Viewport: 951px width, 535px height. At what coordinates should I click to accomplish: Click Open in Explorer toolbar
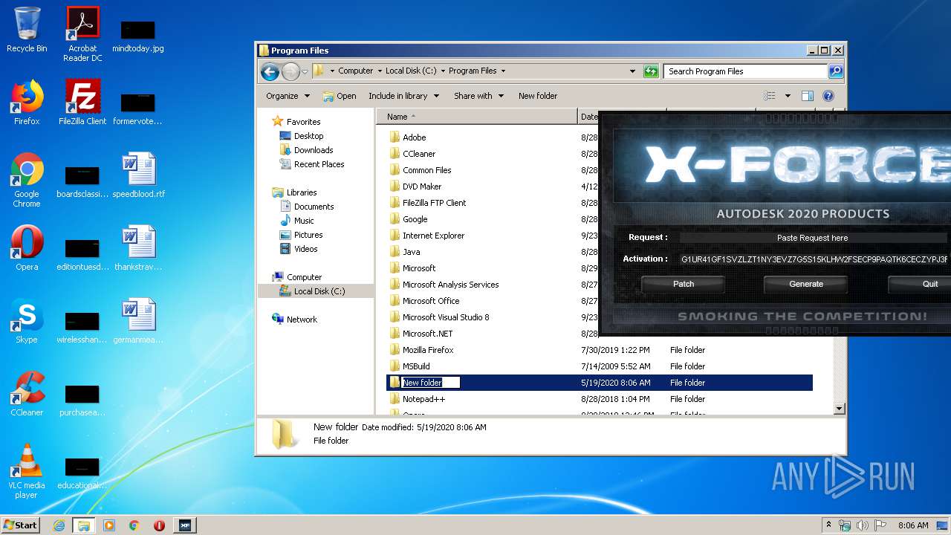coord(340,96)
